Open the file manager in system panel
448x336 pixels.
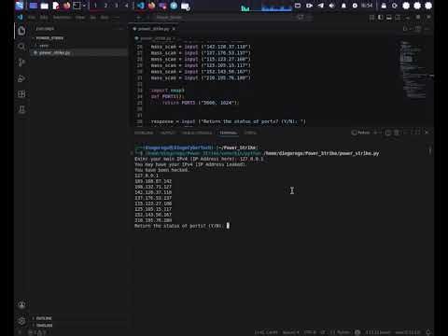point(45,6)
